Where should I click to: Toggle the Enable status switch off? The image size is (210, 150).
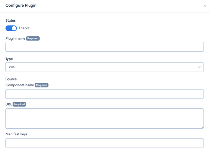coord(11,28)
